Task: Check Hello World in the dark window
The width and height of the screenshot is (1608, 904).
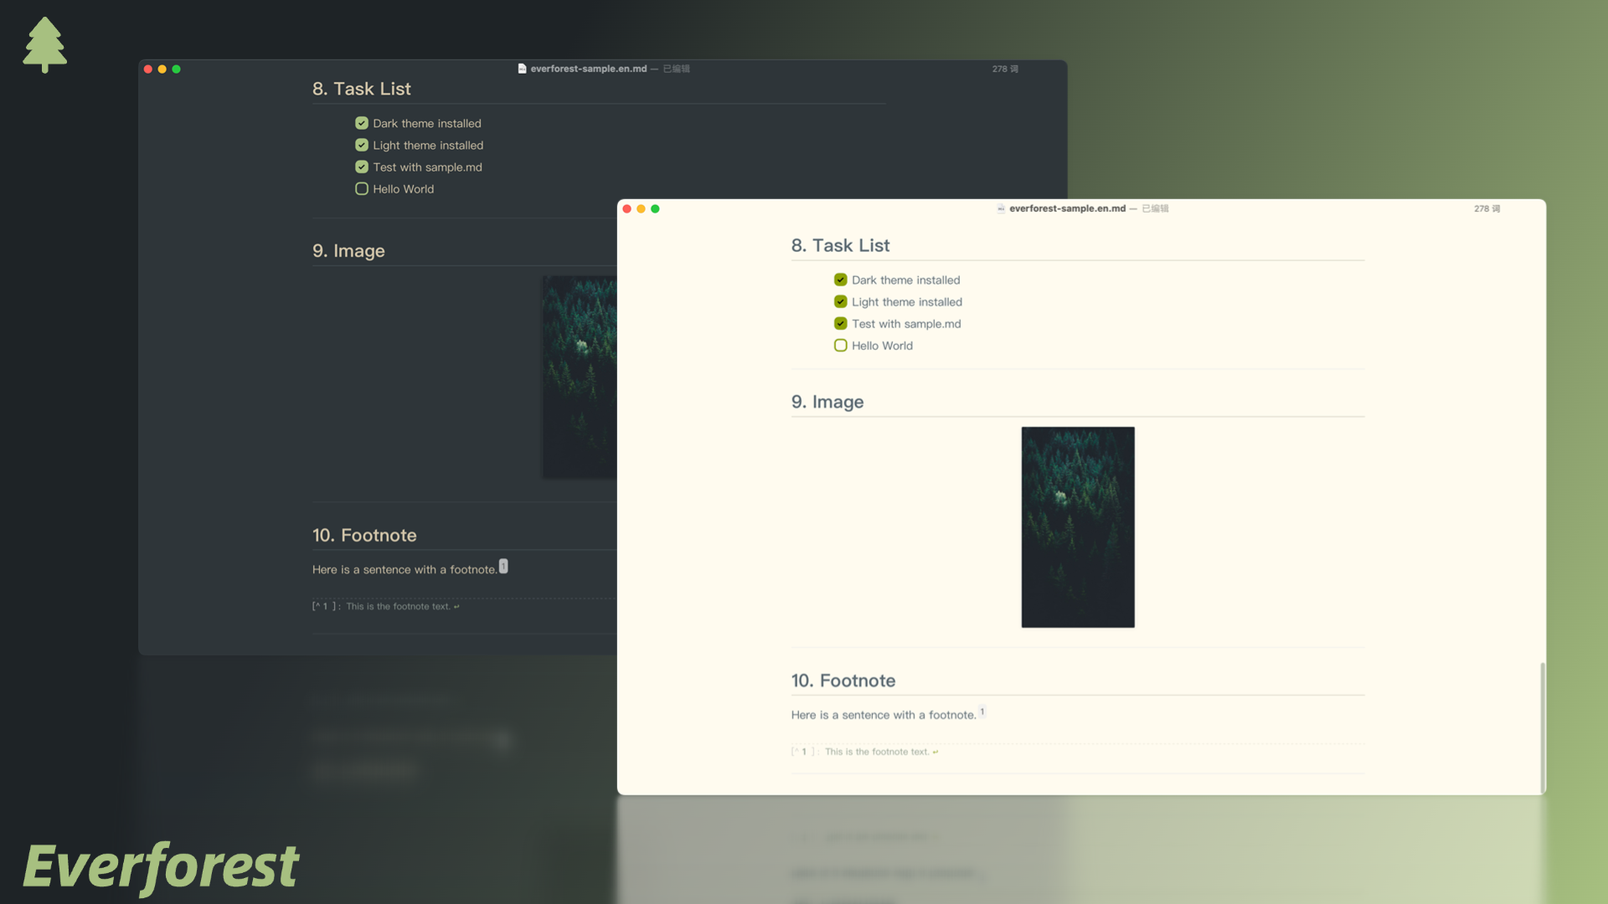Action: (x=362, y=188)
